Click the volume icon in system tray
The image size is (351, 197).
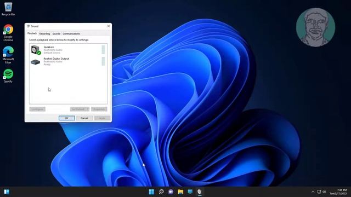click(324, 192)
